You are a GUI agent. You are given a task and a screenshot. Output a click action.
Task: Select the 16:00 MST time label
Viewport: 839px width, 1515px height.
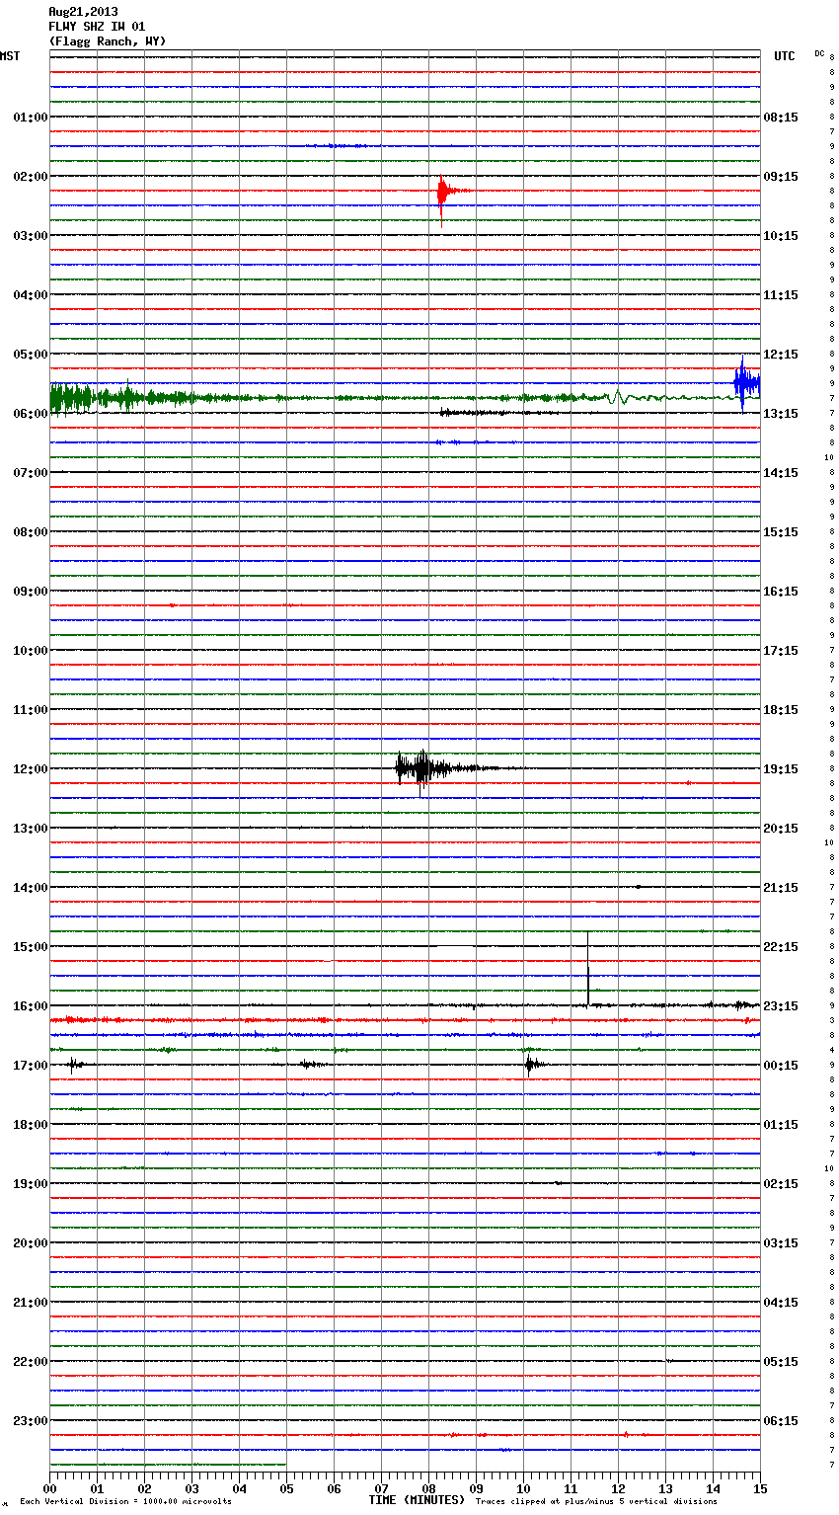31,1006
